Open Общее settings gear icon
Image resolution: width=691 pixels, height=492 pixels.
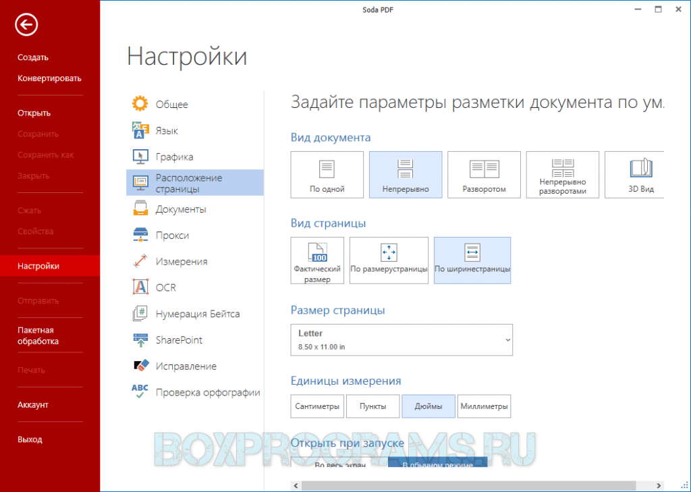tap(140, 104)
